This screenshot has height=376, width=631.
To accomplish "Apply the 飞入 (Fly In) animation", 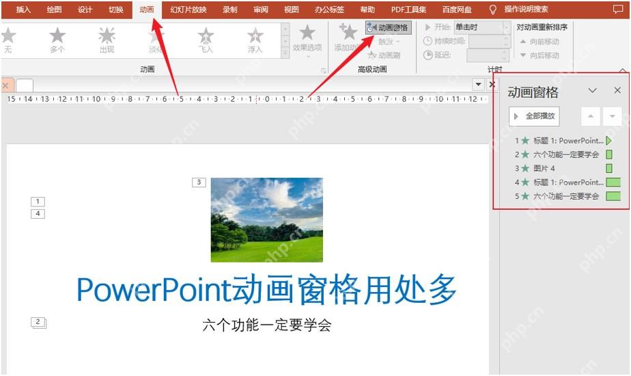I will [x=206, y=40].
